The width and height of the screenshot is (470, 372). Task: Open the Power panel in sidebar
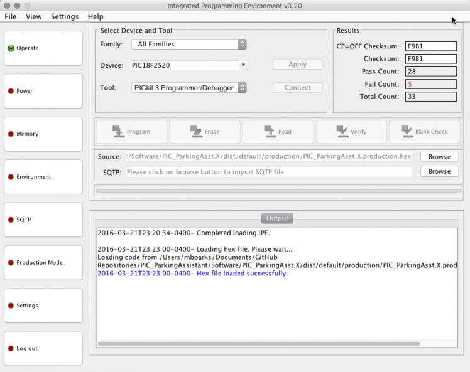click(x=43, y=91)
